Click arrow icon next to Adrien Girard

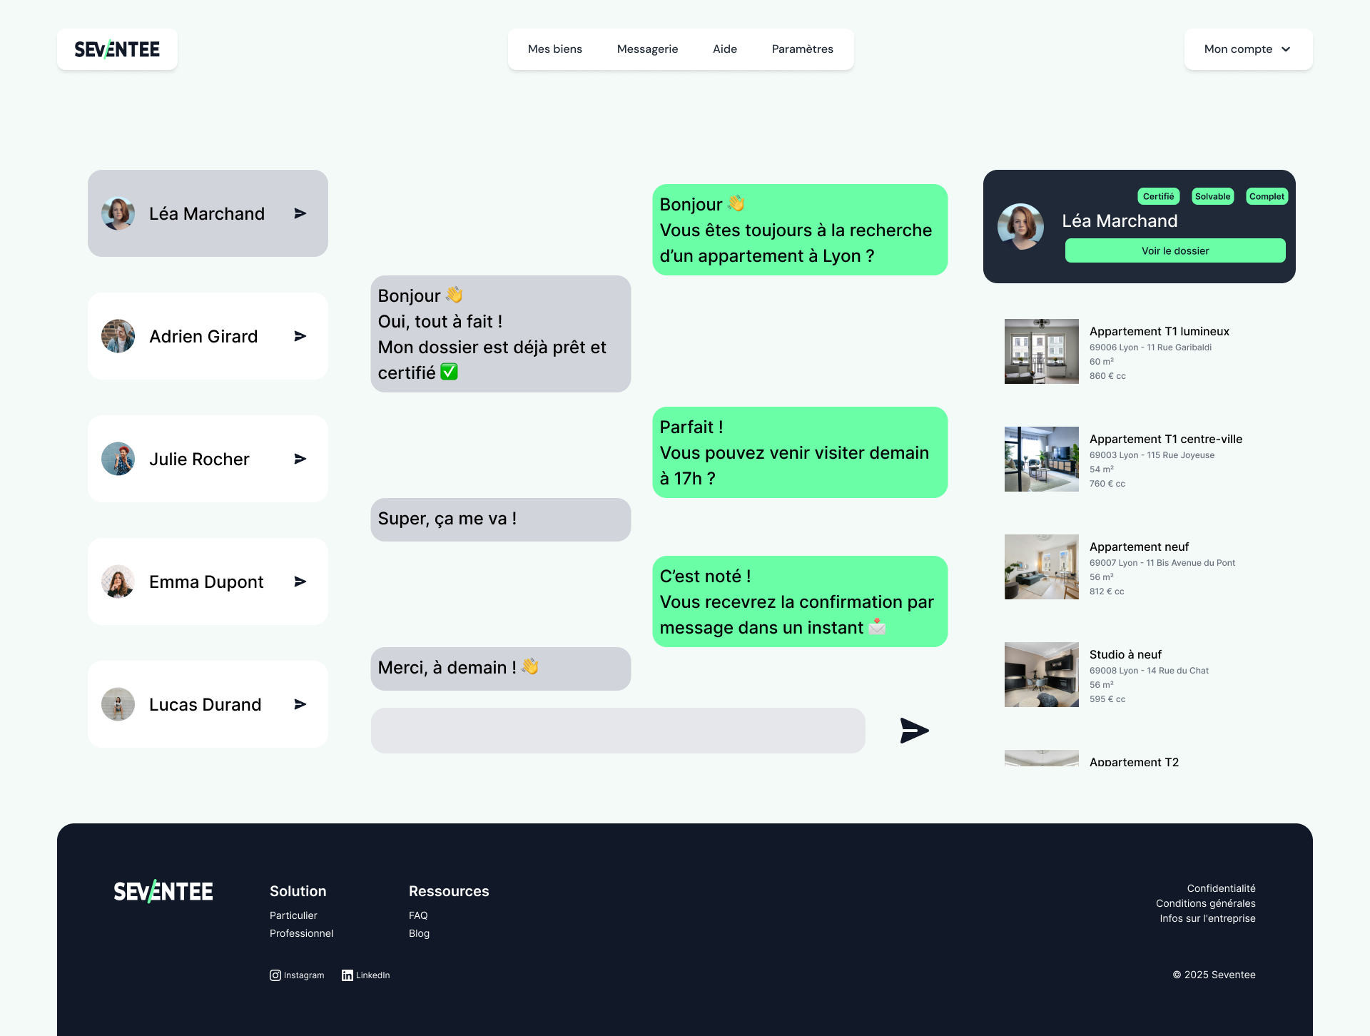tap(300, 336)
